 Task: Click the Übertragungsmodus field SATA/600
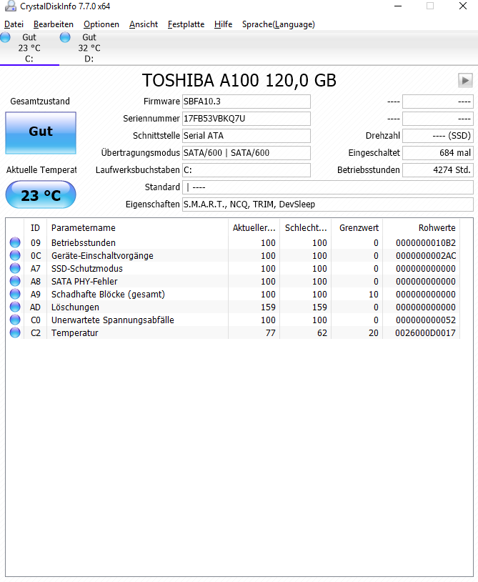coord(247,153)
